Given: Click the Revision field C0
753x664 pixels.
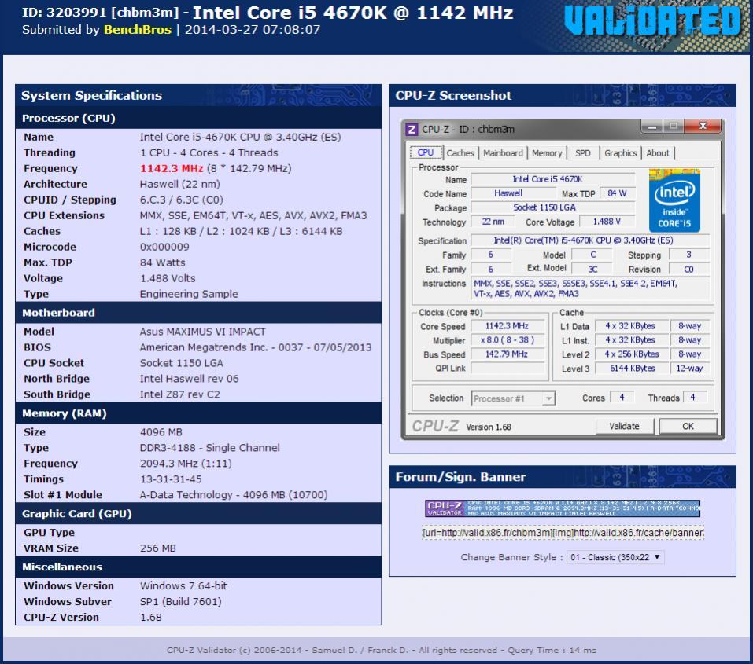Looking at the screenshot, I should coord(689,270).
